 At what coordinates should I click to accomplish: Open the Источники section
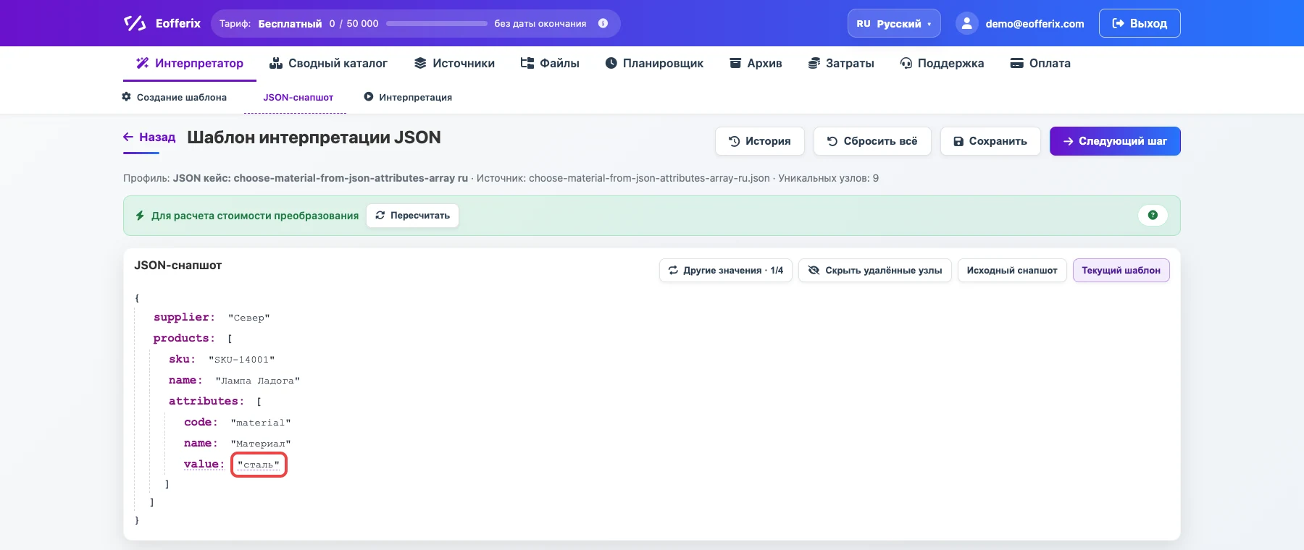454,63
